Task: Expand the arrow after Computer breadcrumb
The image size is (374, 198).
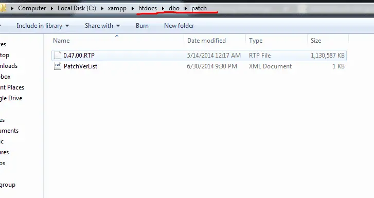Action: pos(52,9)
